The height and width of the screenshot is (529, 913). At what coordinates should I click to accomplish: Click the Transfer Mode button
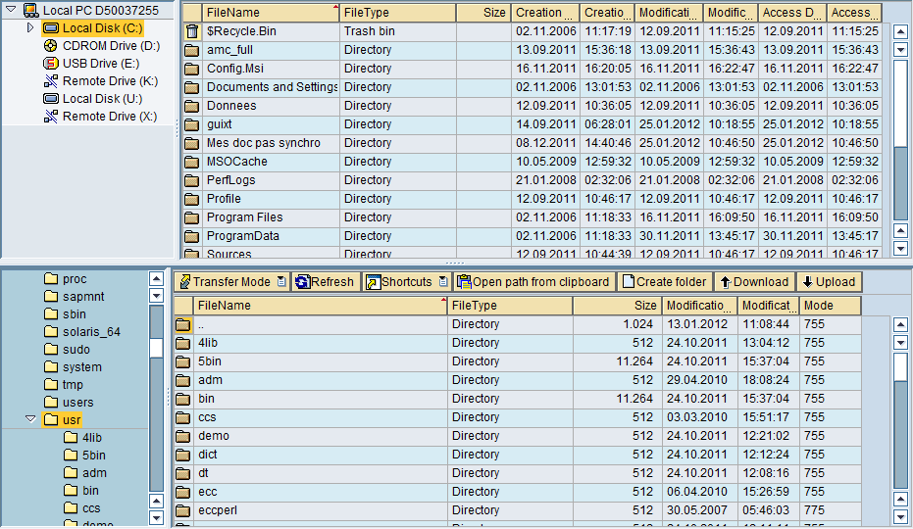click(231, 282)
